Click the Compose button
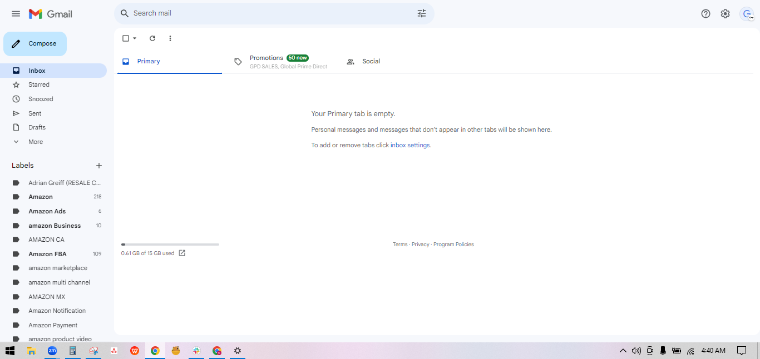 click(35, 44)
